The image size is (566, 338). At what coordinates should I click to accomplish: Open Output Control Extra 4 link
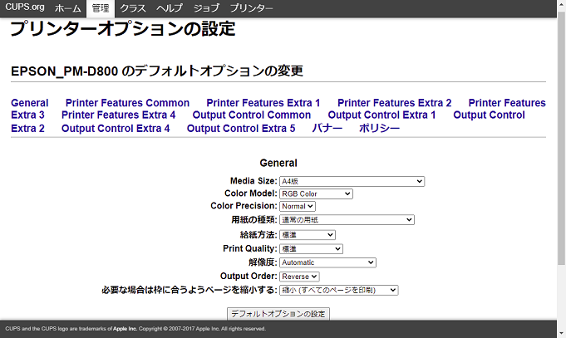[116, 129]
